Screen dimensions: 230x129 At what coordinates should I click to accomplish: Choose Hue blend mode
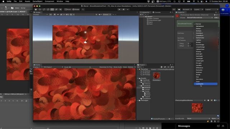pyautogui.click(x=206, y=77)
